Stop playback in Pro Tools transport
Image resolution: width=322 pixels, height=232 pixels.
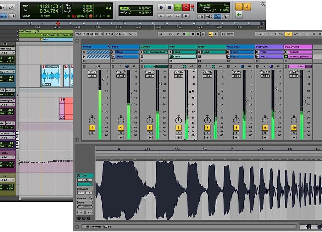click(x=169, y=8)
